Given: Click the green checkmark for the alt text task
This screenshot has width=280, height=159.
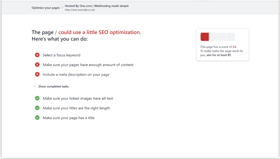Looking at the screenshot, I should [x=37, y=98].
